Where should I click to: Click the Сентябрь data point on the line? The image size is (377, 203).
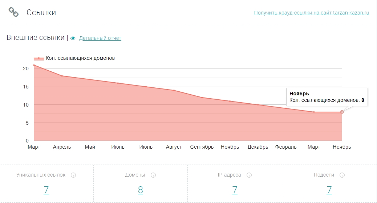pyautogui.click(x=202, y=98)
